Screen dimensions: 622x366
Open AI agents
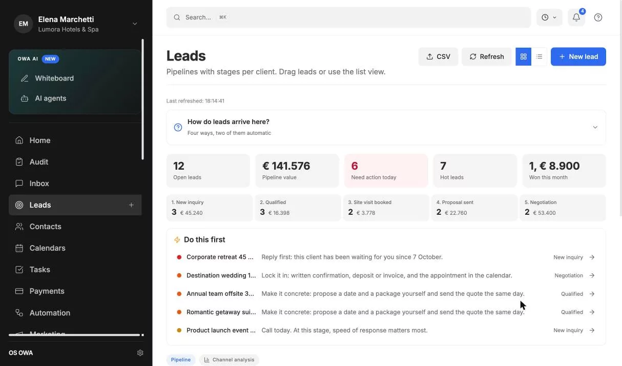click(75, 98)
